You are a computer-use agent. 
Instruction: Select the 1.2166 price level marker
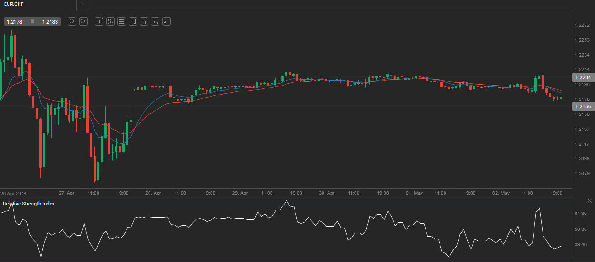[x=583, y=106]
